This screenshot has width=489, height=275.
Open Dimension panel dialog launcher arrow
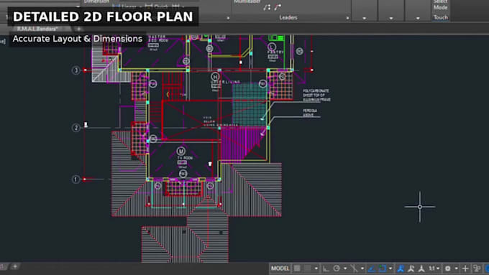(x=228, y=18)
